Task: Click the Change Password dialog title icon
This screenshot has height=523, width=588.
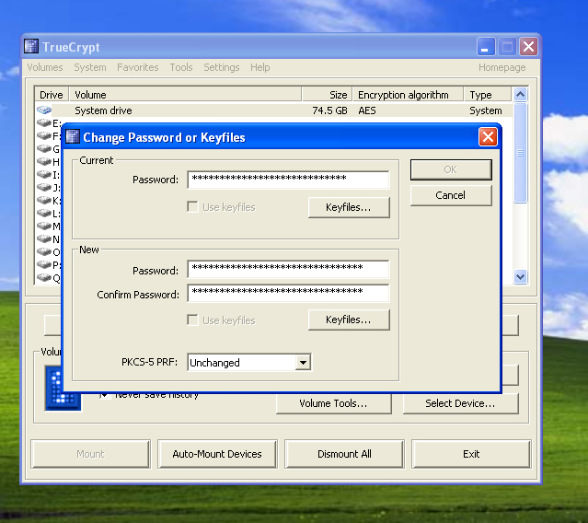Action: [x=73, y=136]
